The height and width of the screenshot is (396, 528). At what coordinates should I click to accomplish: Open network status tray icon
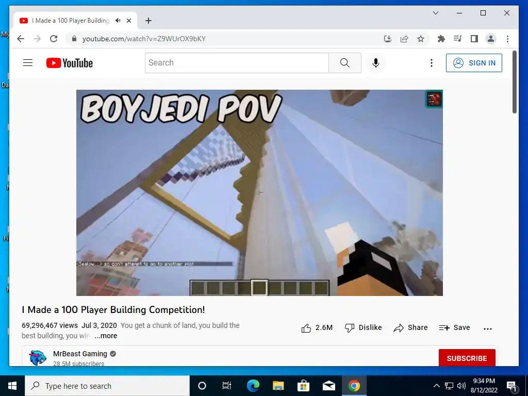pyautogui.click(x=449, y=386)
